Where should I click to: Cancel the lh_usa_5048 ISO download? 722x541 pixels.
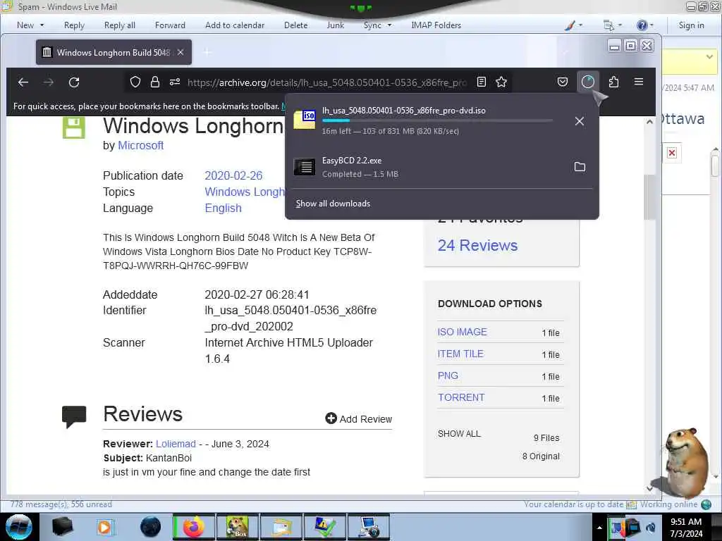tap(580, 121)
